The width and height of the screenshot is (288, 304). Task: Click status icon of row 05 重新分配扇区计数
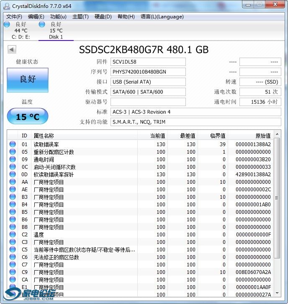(x=13, y=152)
